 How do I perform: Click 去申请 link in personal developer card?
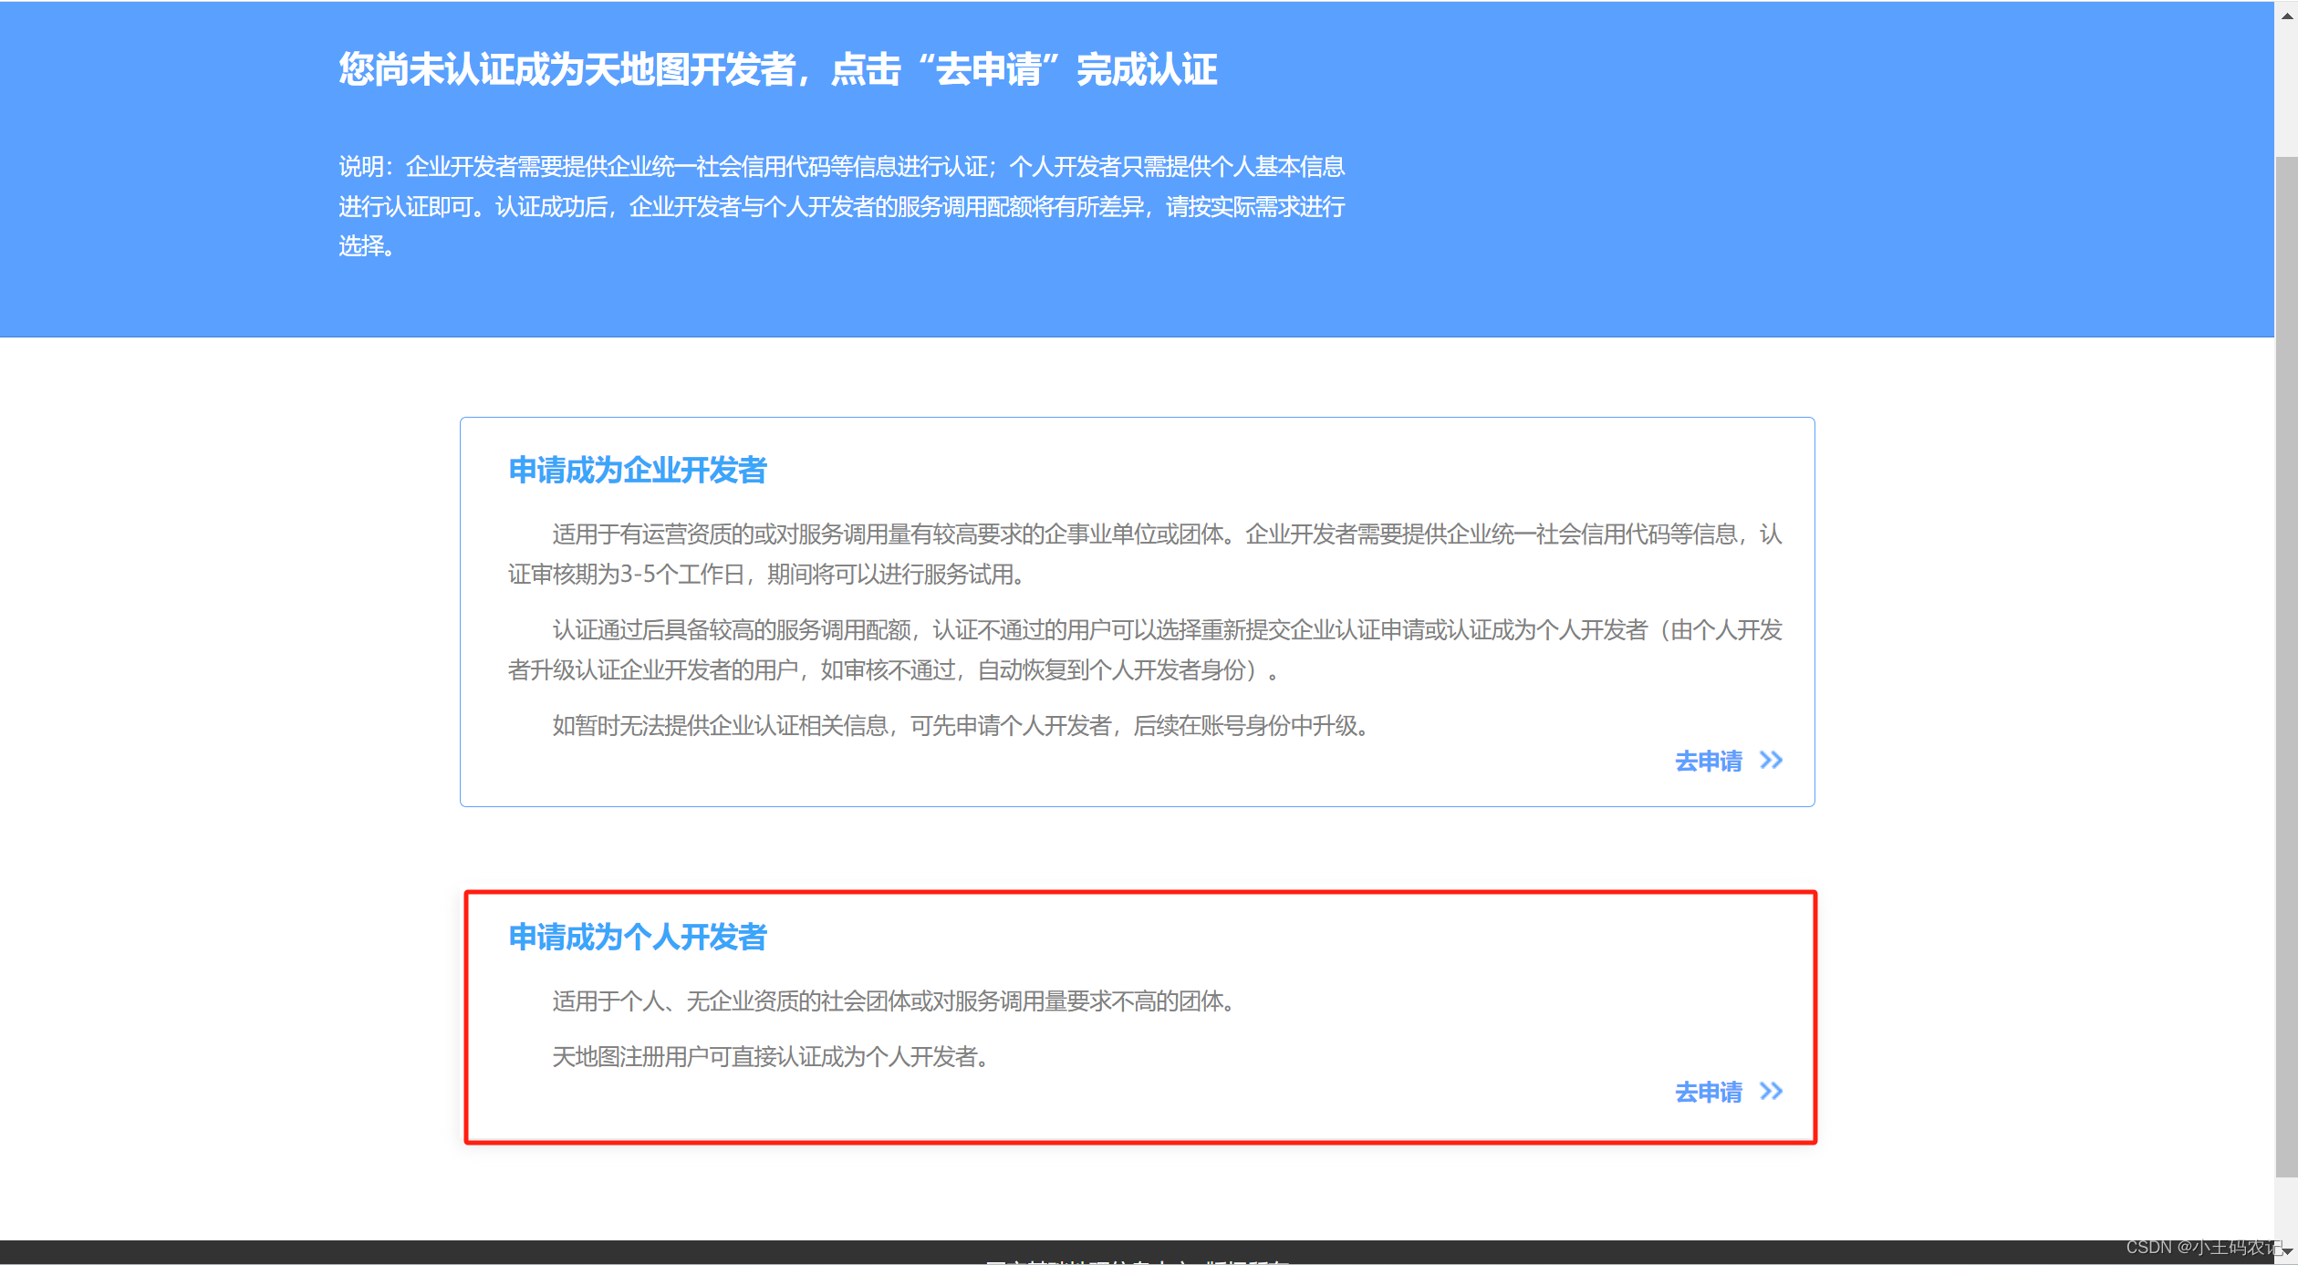point(1708,1092)
